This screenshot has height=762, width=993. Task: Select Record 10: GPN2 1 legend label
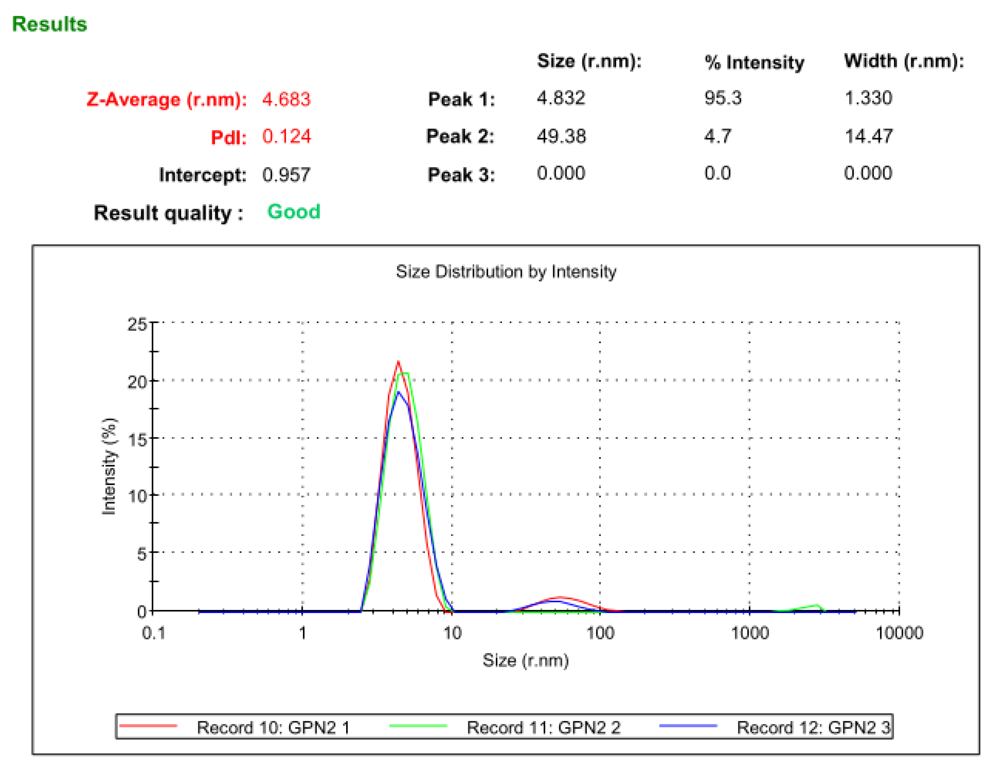click(x=273, y=728)
